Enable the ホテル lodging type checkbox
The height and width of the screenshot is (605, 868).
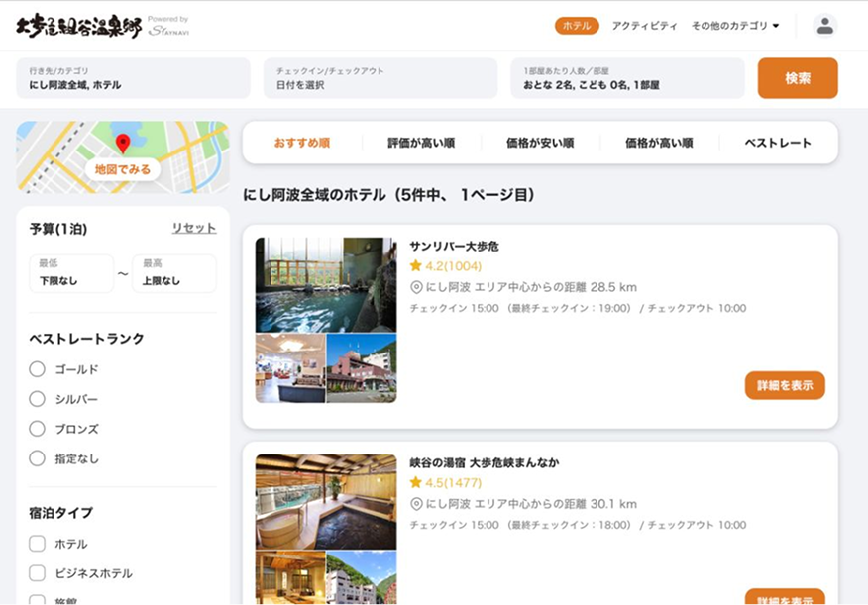[x=38, y=544]
